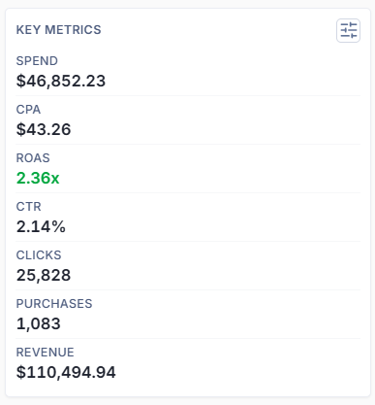Screen dimensions: 375x405
Task: Select the CLICKS metric label
Action: point(39,255)
